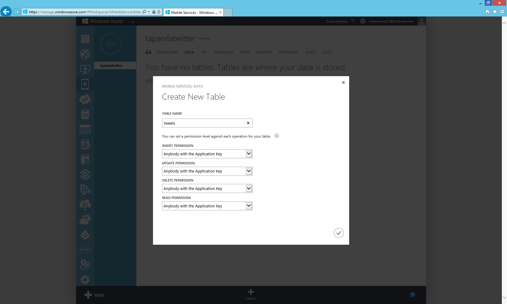Open browser Home icon

tap(487, 12)
